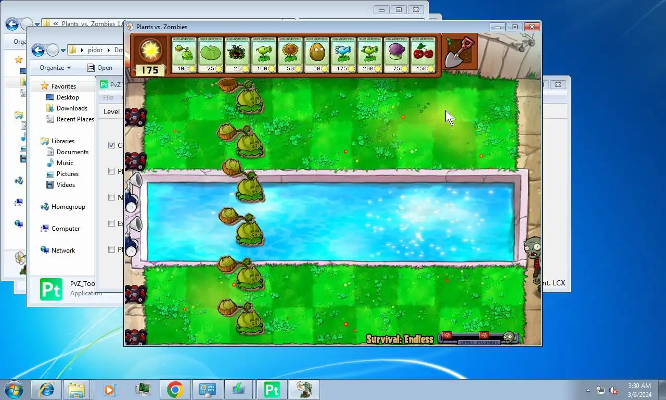Switch to the Pt PvZ Tools taskbar icon
This screenshot has height=400, width=666.
point(272,390)
